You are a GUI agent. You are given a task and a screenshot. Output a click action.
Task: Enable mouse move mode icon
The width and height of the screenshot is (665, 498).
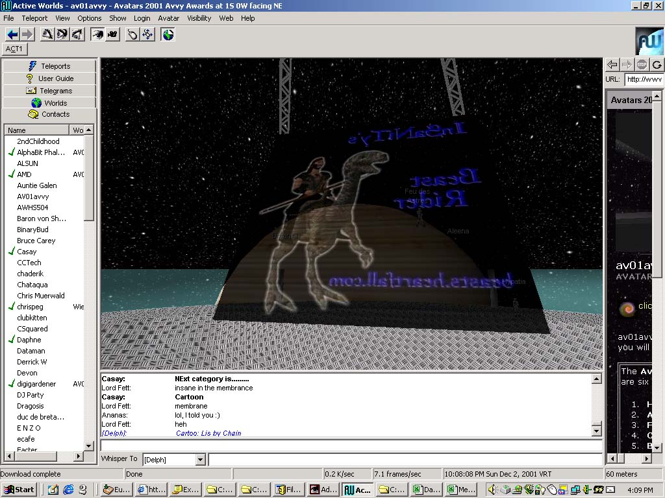click(x=132, y=34)
